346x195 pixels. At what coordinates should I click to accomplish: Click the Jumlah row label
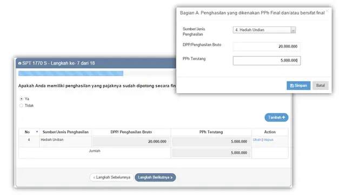point(95,151)
